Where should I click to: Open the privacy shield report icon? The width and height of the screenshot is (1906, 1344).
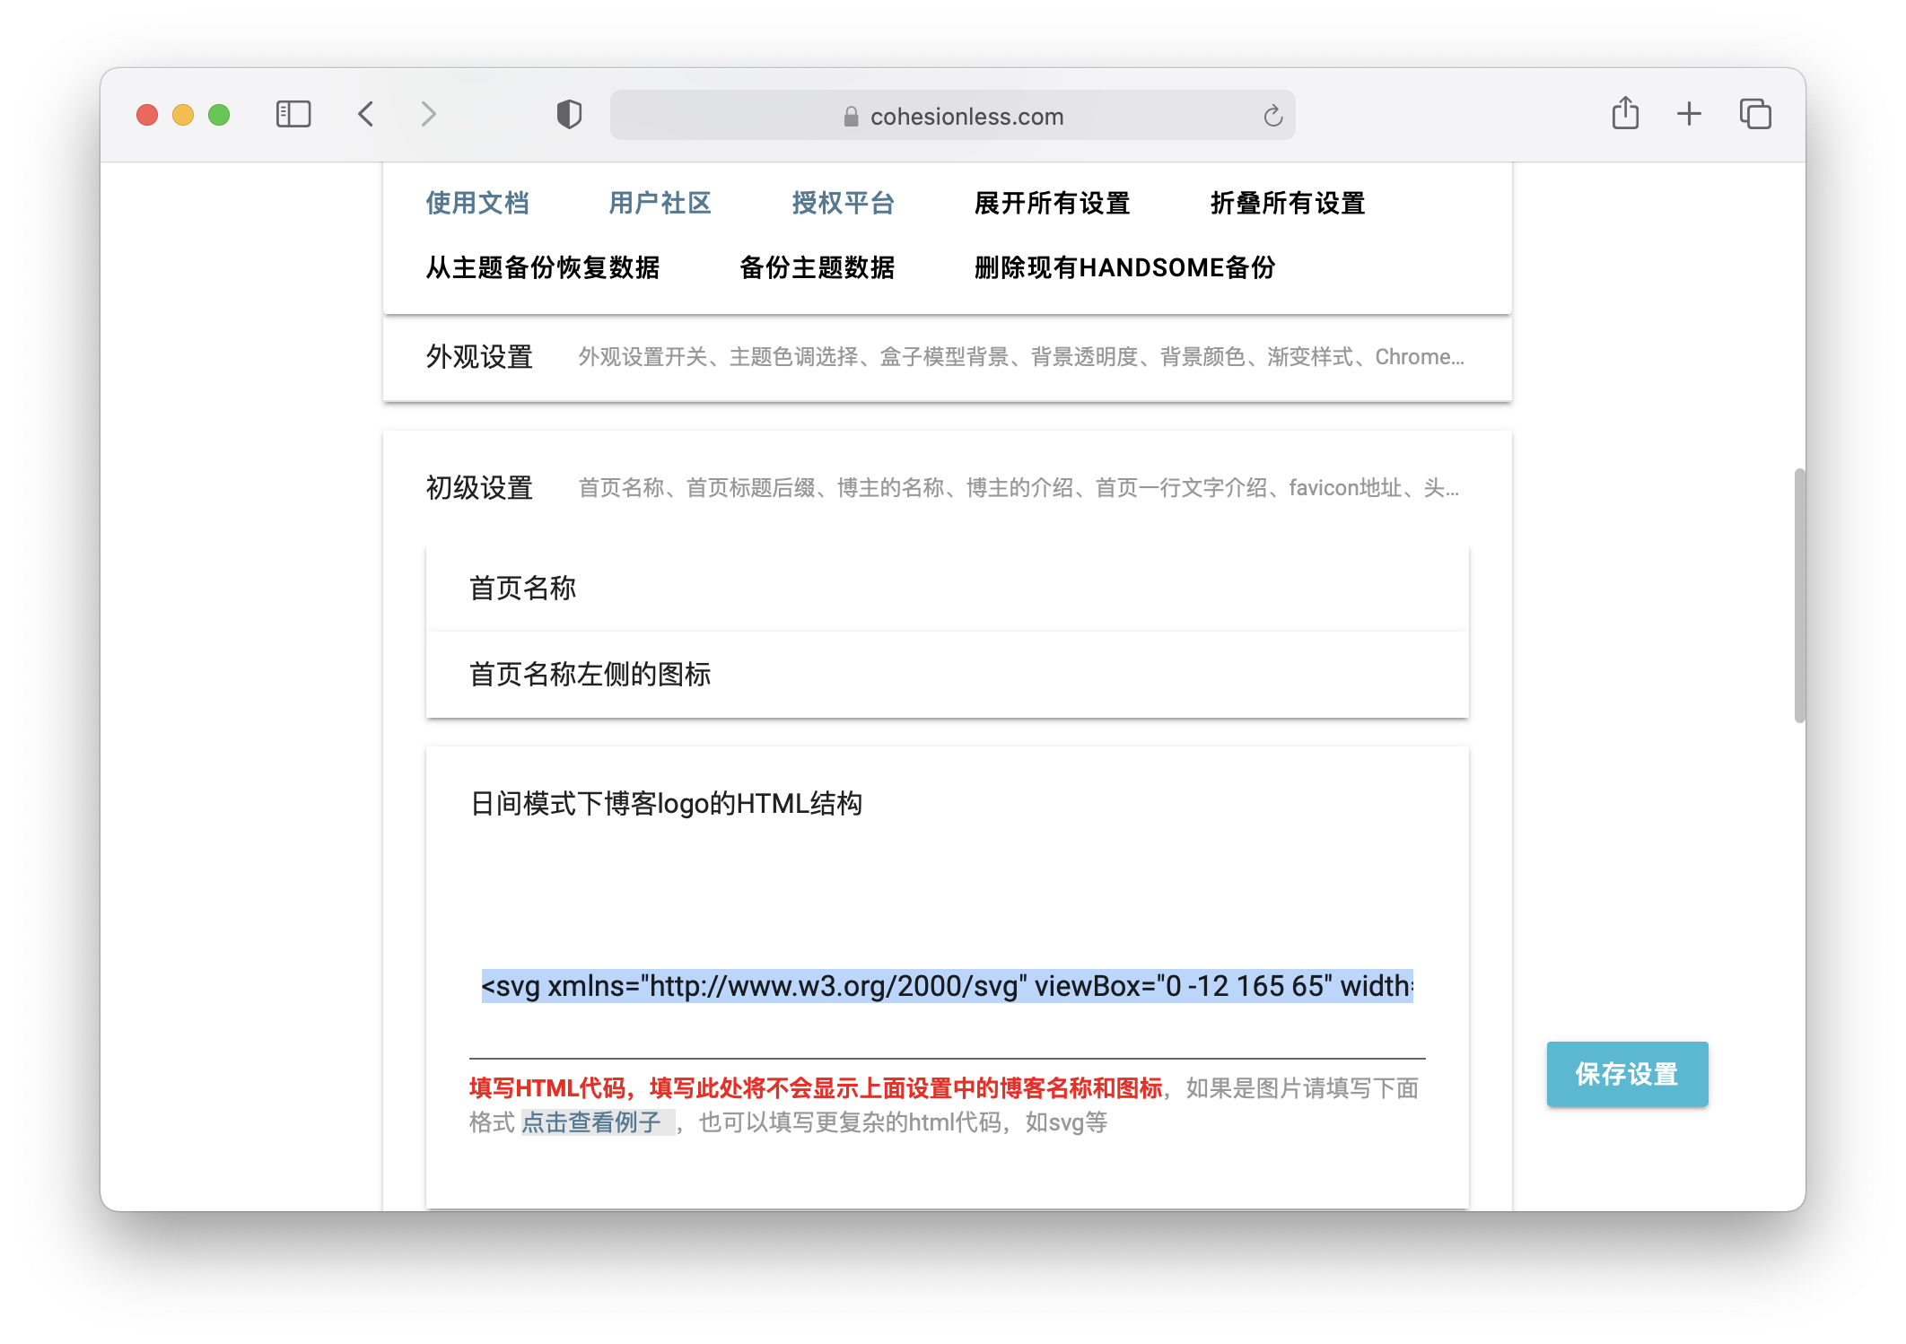(569, 115)
